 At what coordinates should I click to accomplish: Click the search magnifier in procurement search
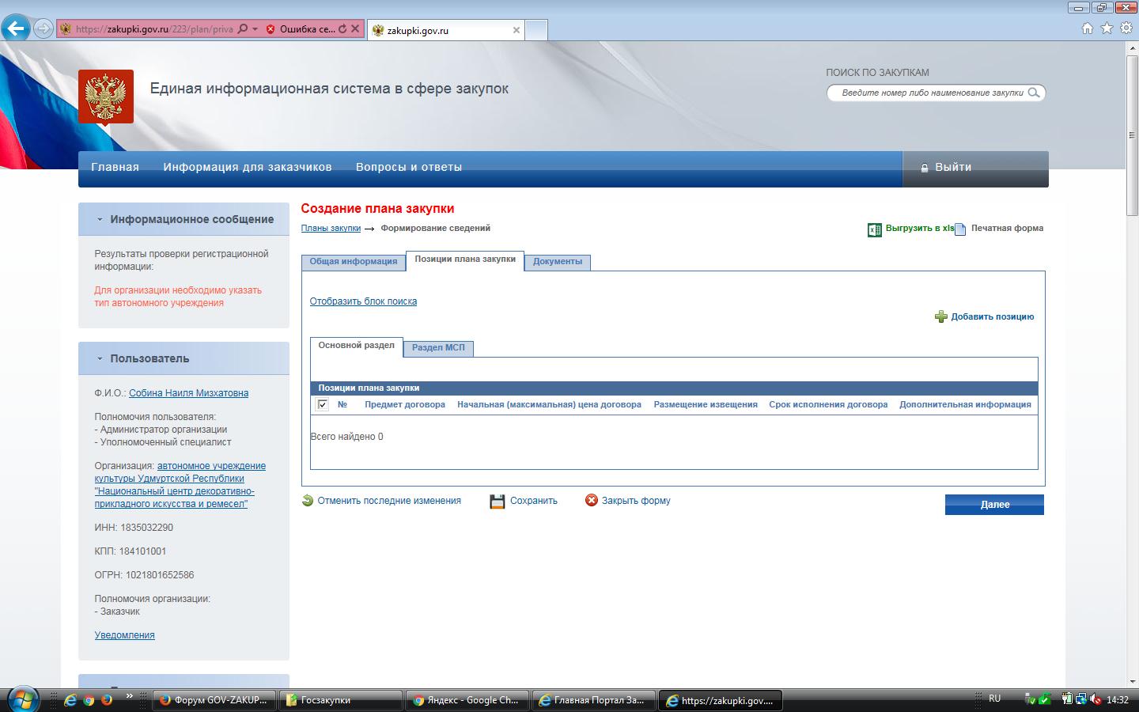(x=1034, y=93)
